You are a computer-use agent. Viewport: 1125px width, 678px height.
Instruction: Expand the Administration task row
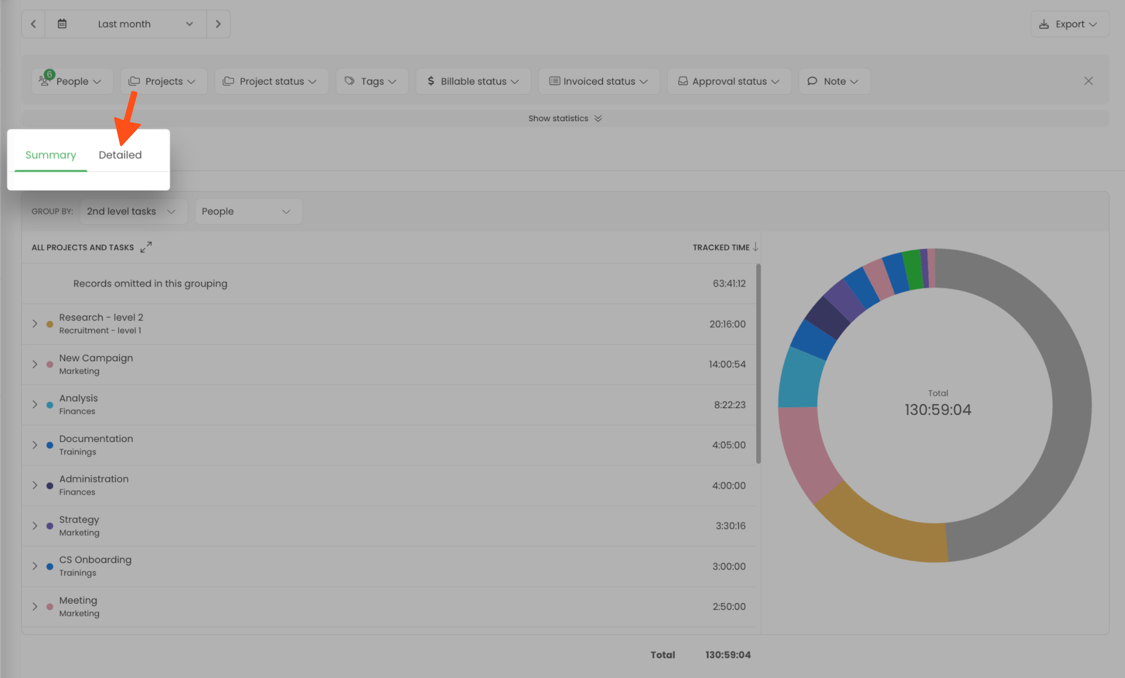point(35,485)
